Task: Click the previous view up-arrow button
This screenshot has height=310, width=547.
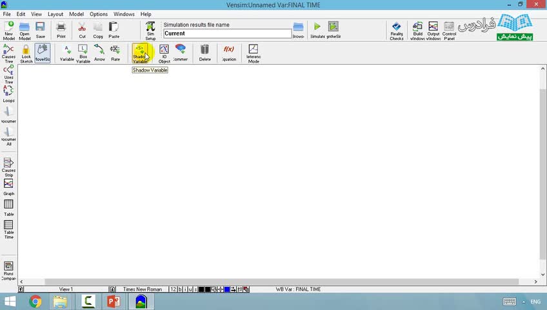Action: 21,289
